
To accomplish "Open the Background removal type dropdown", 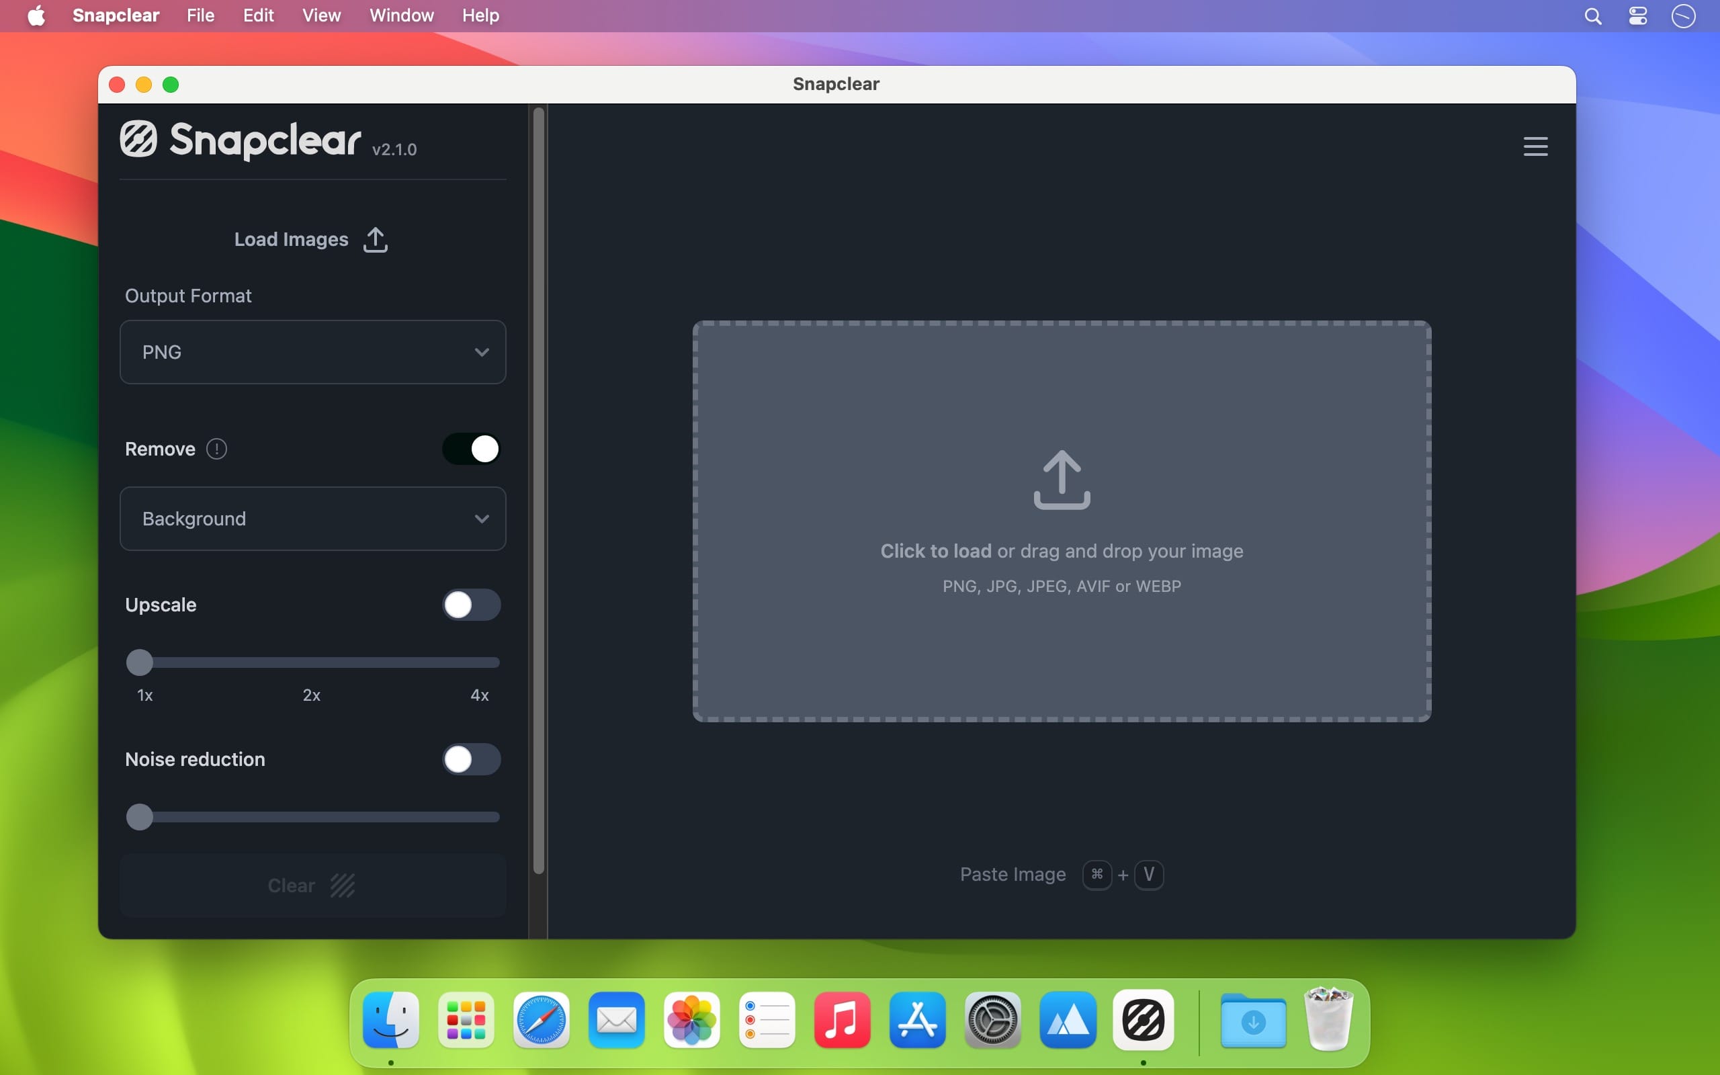I will tap(312, 518).
